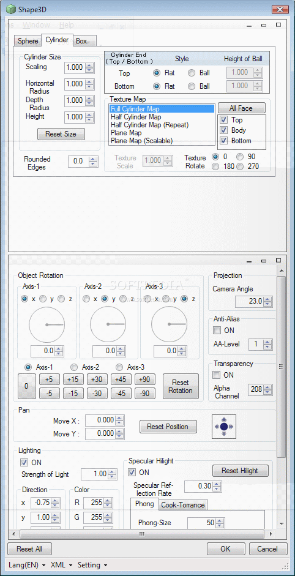Open the Lang(EN) dropdown menu
The image size is (295, 576).
point(27,564)
